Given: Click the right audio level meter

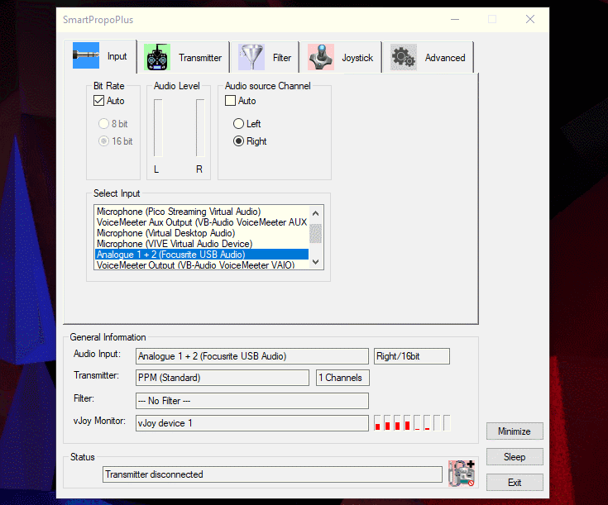Looking at the screenshot, I should pos(200,128).
